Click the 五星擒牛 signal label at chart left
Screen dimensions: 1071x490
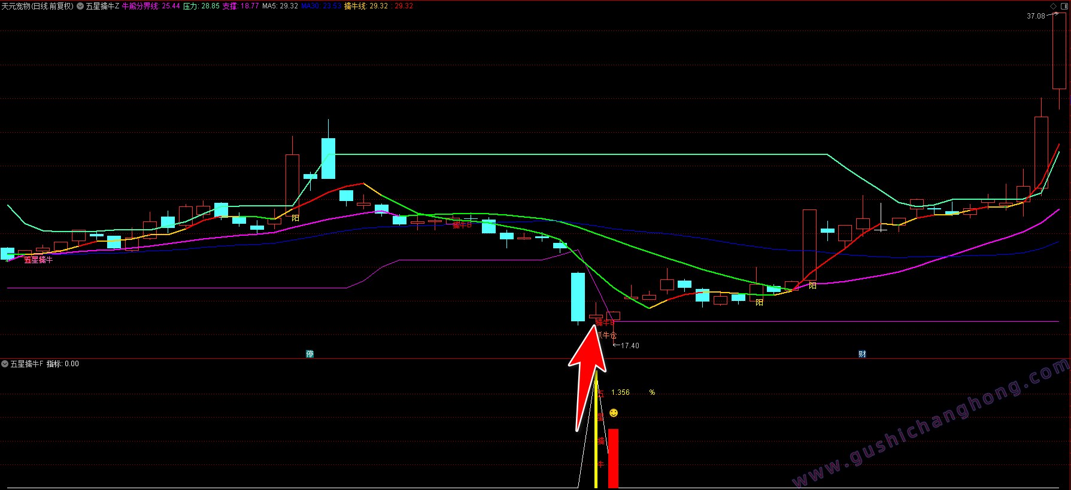click(38, 260)
